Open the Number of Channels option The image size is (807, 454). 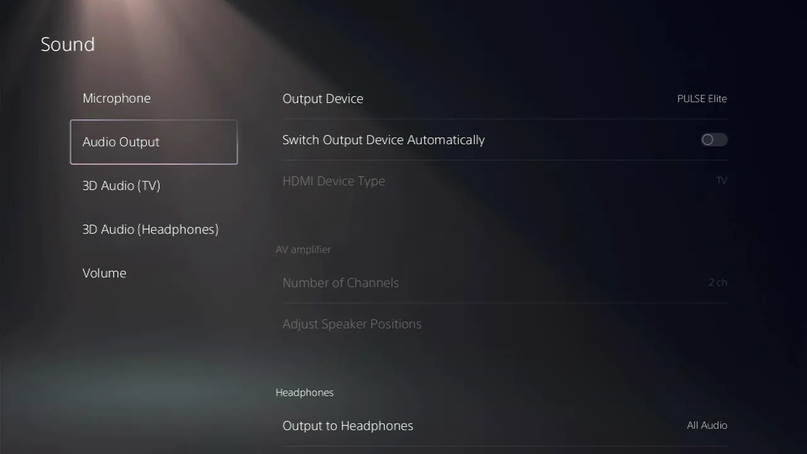coord(504,282)
